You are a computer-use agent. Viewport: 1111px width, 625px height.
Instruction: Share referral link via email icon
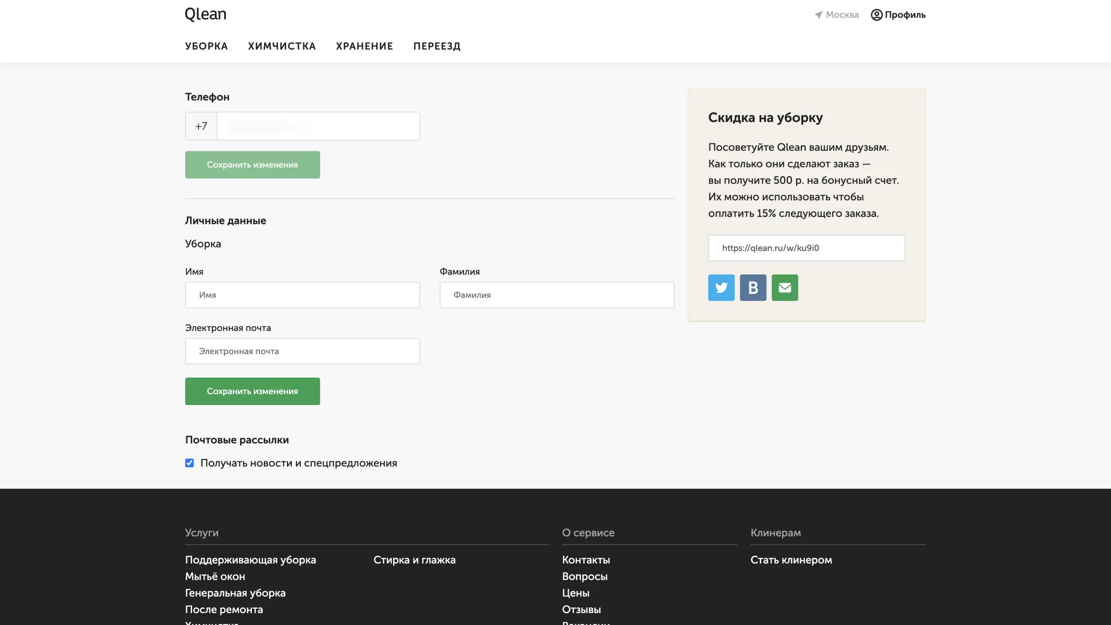point(785,288)
